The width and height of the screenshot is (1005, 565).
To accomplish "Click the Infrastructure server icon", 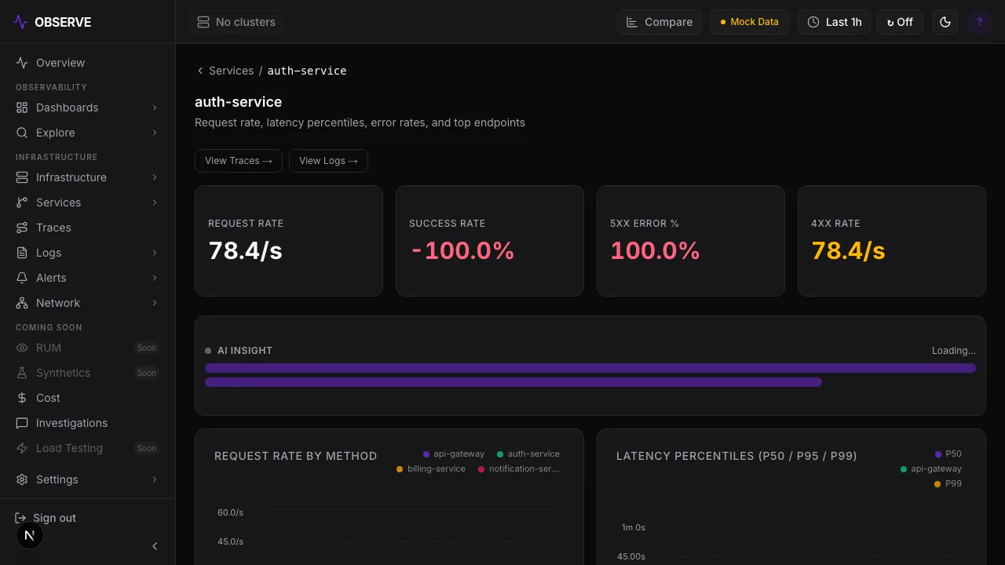I will (22, 177).
